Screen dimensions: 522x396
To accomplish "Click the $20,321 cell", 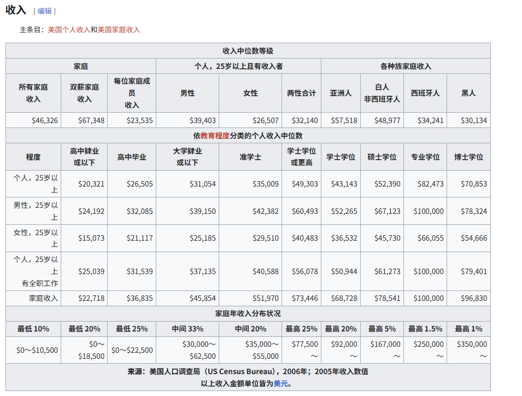I will (84, 184).
